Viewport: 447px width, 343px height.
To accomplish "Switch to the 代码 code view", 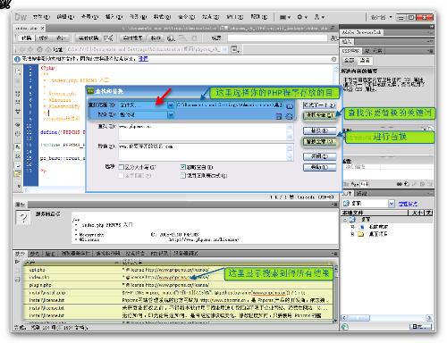I will [x=26, y=38].
